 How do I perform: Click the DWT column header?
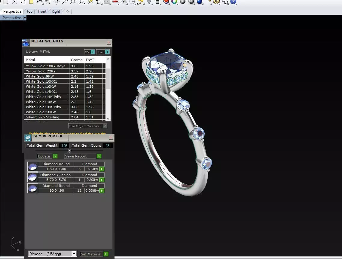pyautogui.click(x=93, y=60)
